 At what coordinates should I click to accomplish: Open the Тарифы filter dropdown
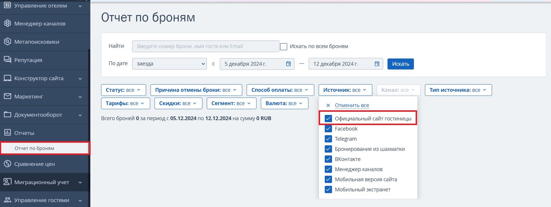(x=125, y=103)
